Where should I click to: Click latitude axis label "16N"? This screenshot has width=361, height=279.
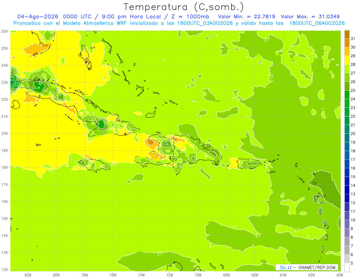point(5,201)
